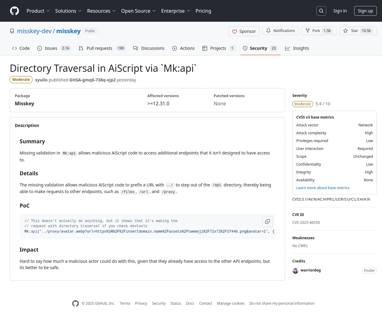Fork the repository with Fork button
Image resolution: width=382 pixels, height=324 pixels.
click(319, 31)
